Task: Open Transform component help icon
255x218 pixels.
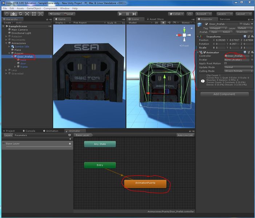Action: 245,36
